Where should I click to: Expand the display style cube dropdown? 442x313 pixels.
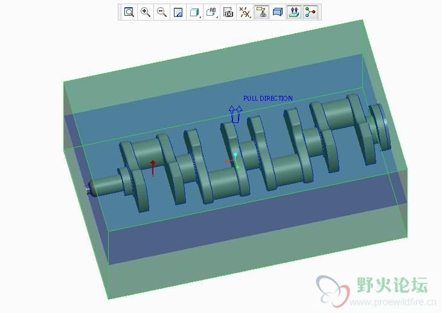pos(195,12)
